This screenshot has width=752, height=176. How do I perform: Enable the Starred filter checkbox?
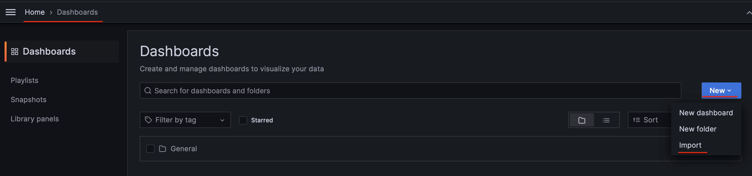[243, 120]
